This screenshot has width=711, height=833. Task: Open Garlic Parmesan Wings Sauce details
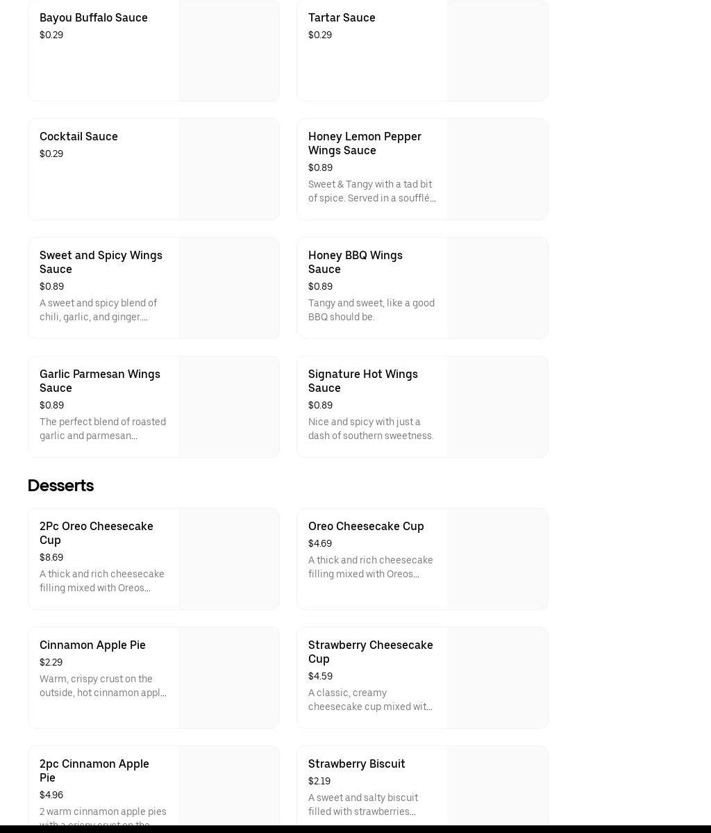[x=100, y=381]
